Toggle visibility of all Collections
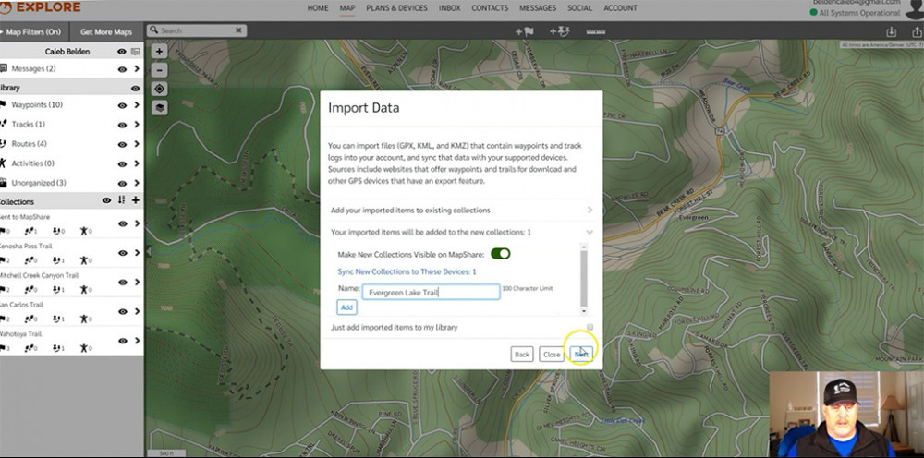 (x=106, y=200)
